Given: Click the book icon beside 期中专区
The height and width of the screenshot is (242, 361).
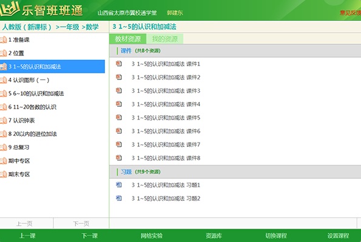Looking at the screenshot, I should [3, 161].
